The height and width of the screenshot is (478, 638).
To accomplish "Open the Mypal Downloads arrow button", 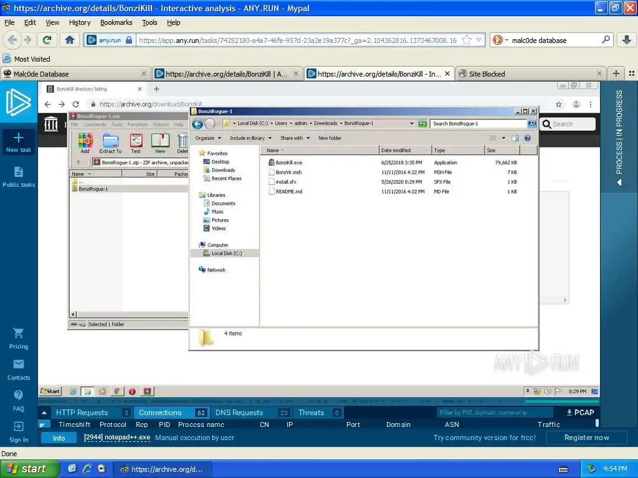I will click(x=627, y=40).
